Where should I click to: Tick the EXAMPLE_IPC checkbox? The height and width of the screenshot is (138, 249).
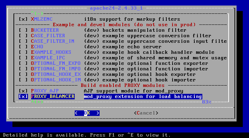coord(23,58)
